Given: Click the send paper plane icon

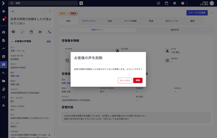Looking at the screenshot, I should (x=40, y=32).
